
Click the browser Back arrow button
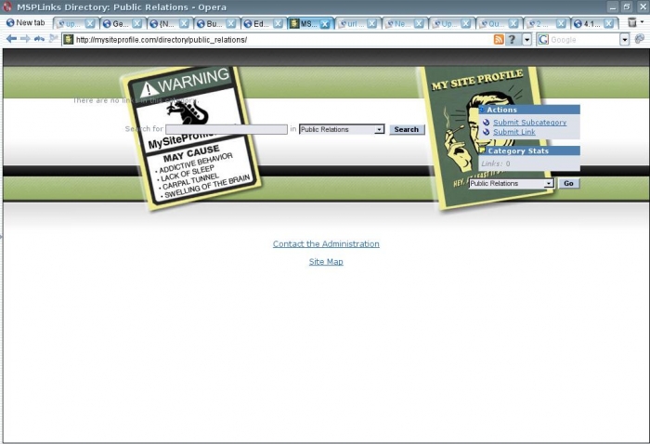[11, 39]
